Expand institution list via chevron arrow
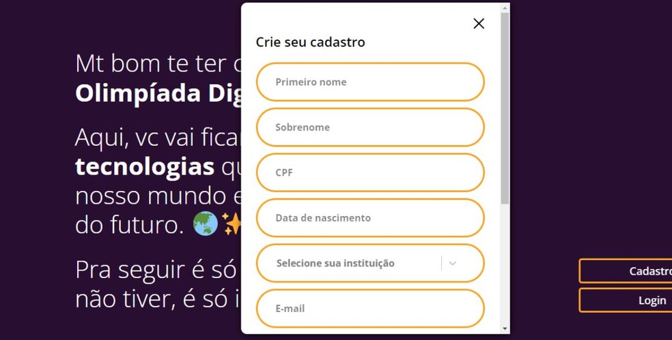672x340 pixels. (452, 263)
